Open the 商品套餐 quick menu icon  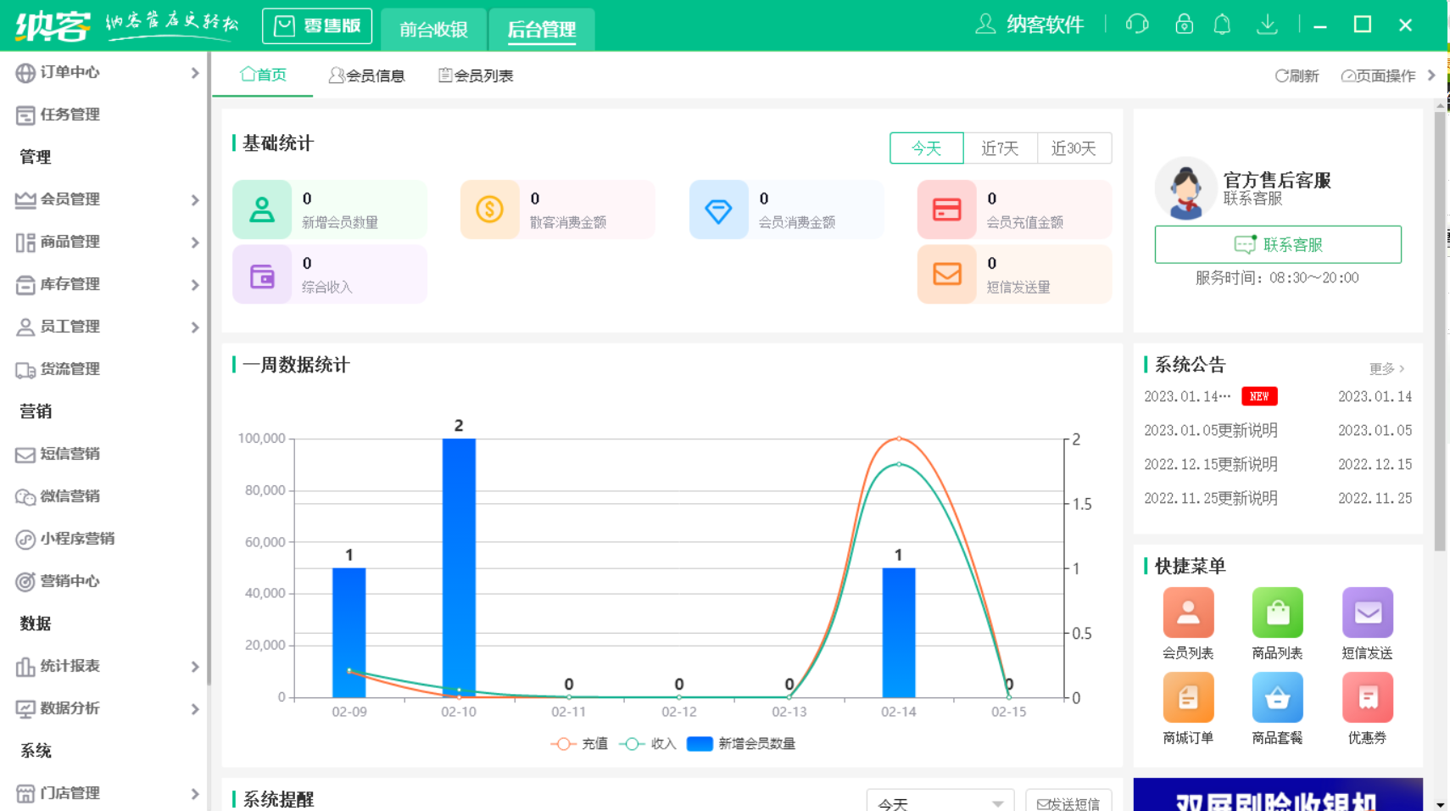pos(1278,697)
